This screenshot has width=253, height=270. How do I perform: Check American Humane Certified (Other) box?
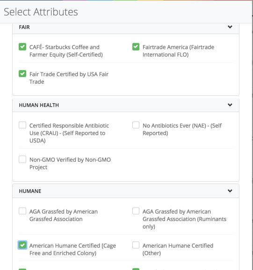click(136, 245)
